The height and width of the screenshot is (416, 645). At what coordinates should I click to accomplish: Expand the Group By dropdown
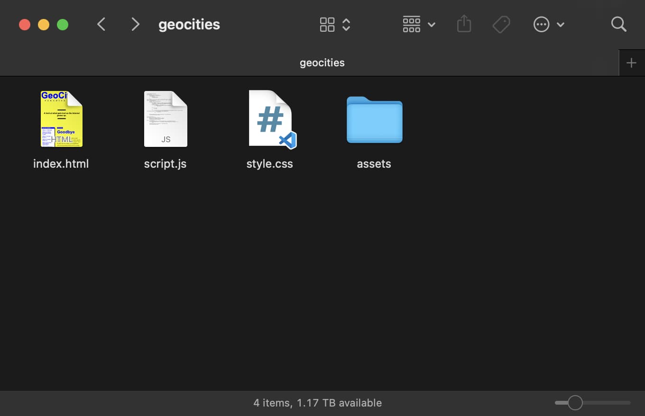(418, 24)
